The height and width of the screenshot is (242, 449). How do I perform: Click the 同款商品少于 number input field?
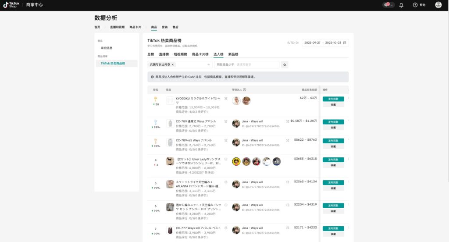tap(256, 64)
